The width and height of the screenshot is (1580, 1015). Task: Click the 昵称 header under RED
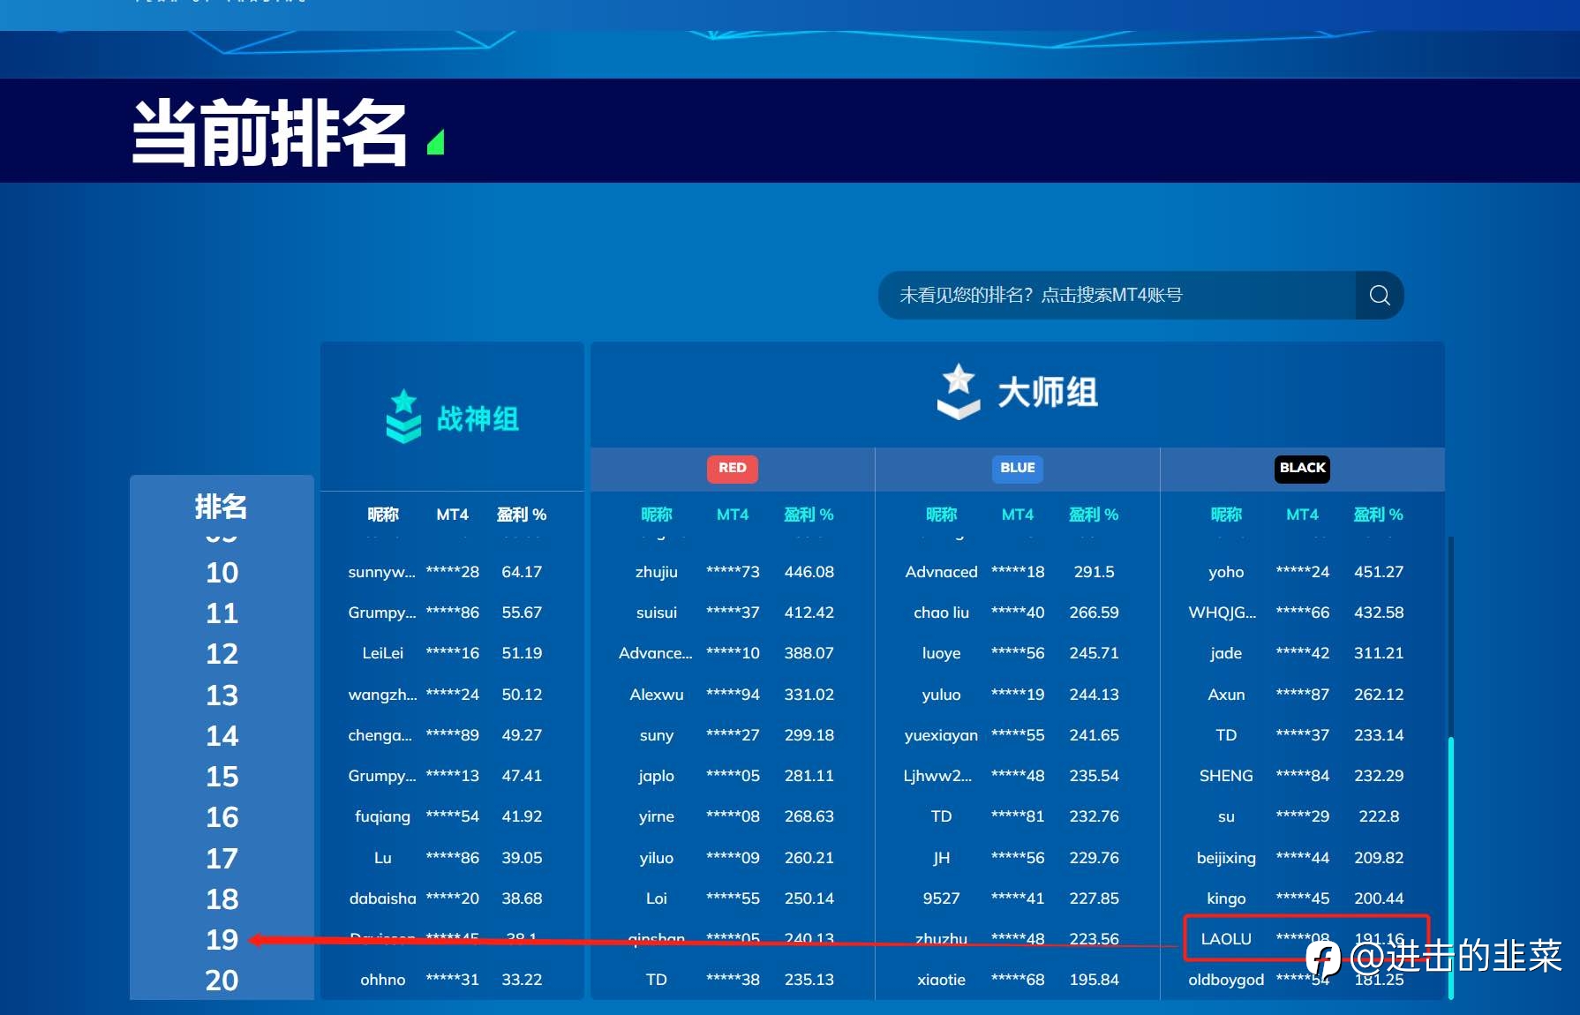tap(657, 515)
